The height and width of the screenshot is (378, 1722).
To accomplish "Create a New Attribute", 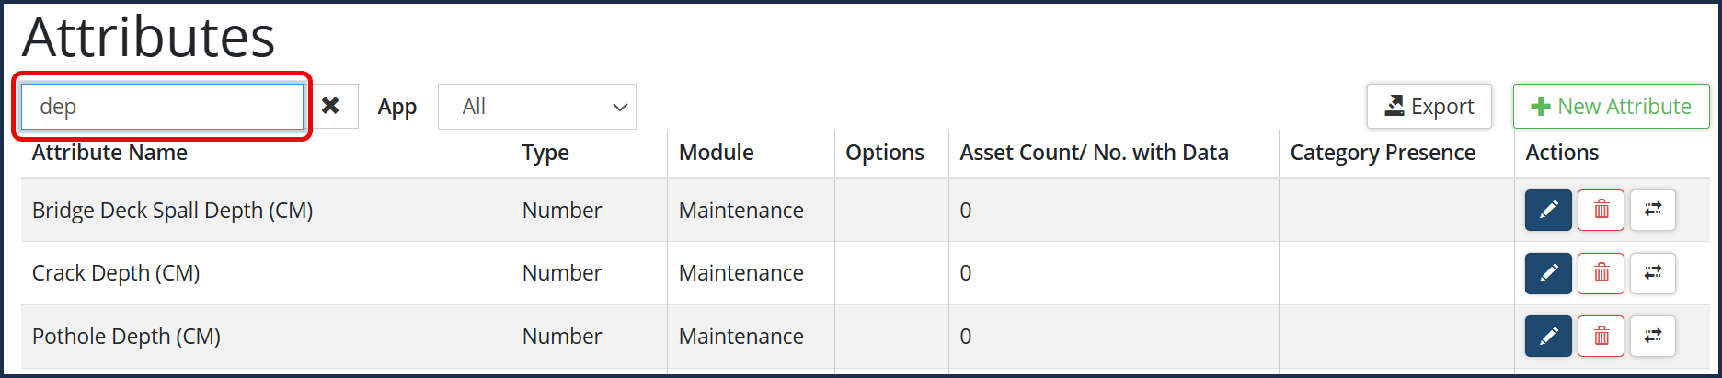I will coord(1611,107).
